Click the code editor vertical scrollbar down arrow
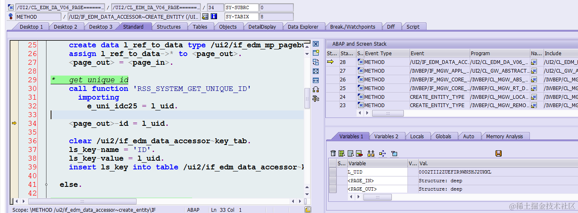The height and width of the screenshot is (213, 578). [306, 194]
